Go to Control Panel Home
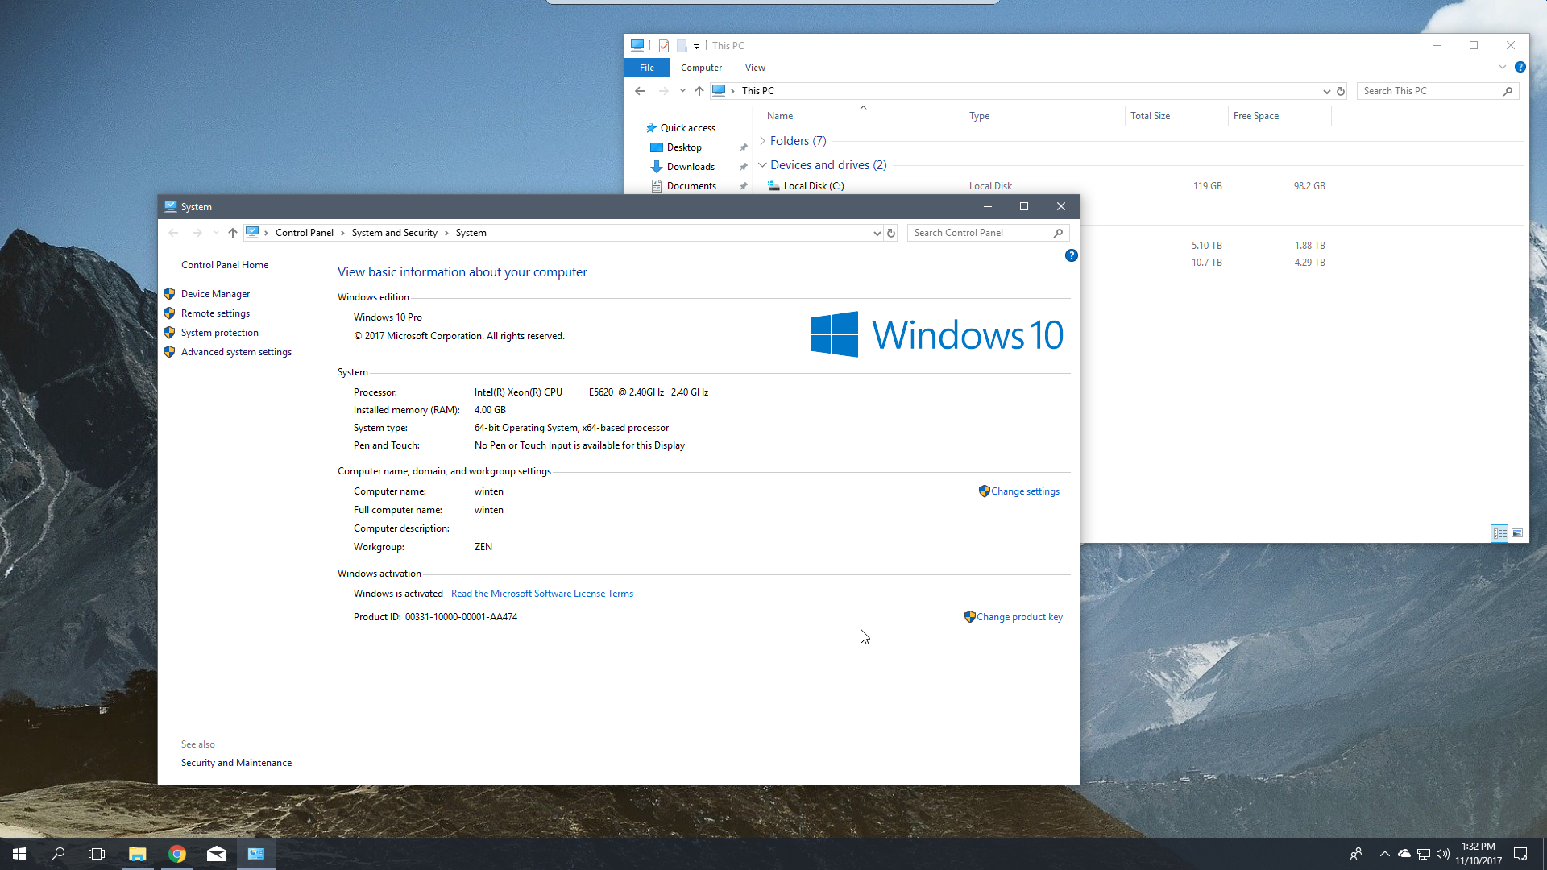Viewport: 1547px width, 870px height. (x=225, y=265)
